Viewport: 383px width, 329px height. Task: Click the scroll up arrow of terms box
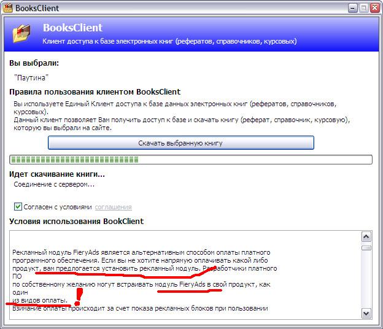366,237
